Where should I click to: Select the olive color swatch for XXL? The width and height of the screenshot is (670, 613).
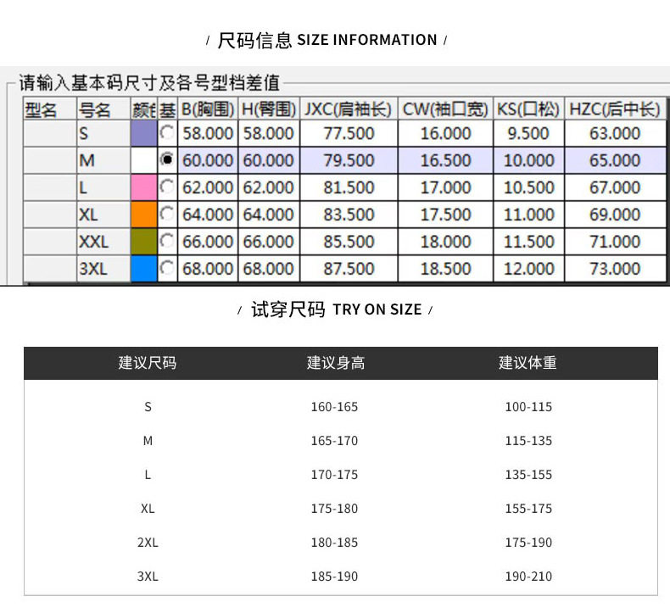[143, 242]
